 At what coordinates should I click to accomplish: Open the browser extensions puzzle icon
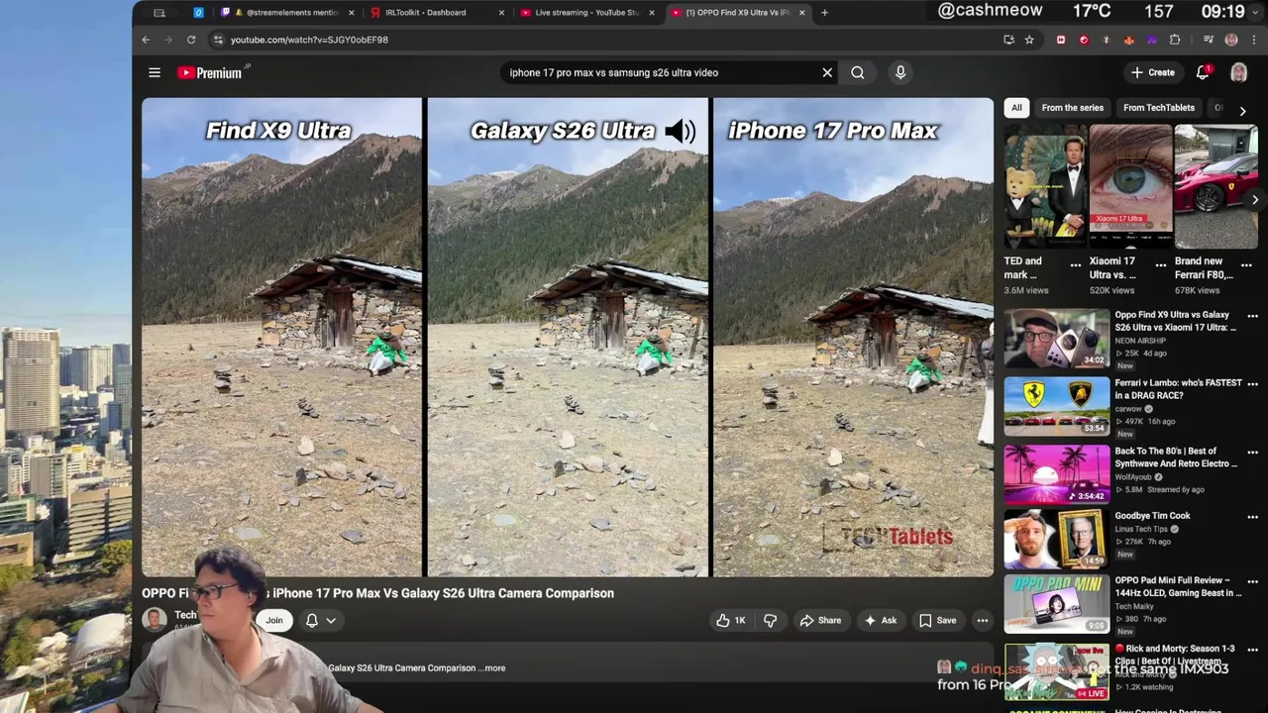click(1175, 40)
